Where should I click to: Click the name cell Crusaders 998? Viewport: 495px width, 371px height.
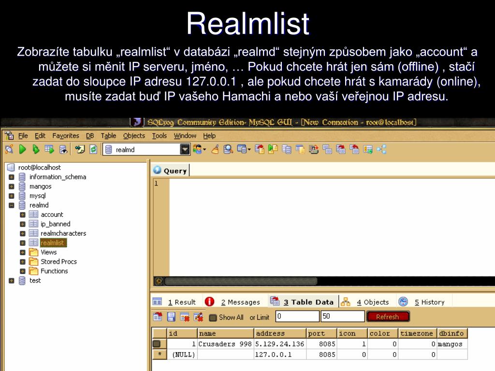[x=225, y=344]
